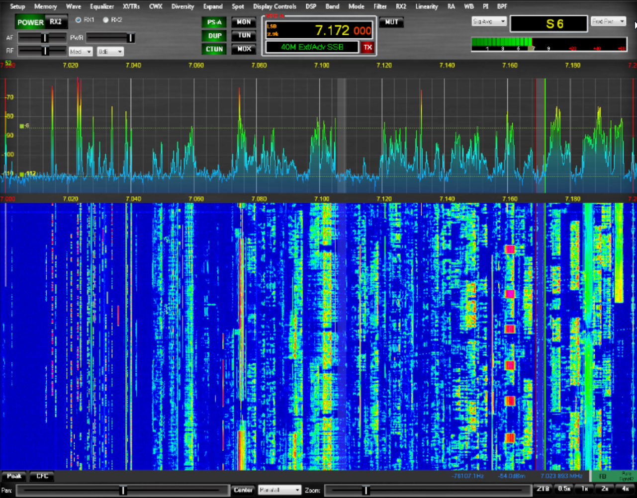Click WB in the menu bar

468,6
